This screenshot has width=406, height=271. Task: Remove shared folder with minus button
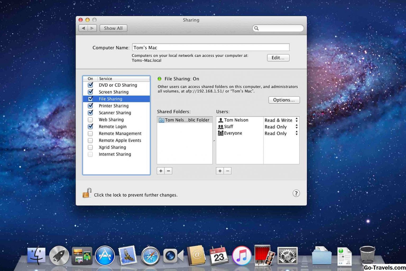pyautogui.click(x=168, y=171)
